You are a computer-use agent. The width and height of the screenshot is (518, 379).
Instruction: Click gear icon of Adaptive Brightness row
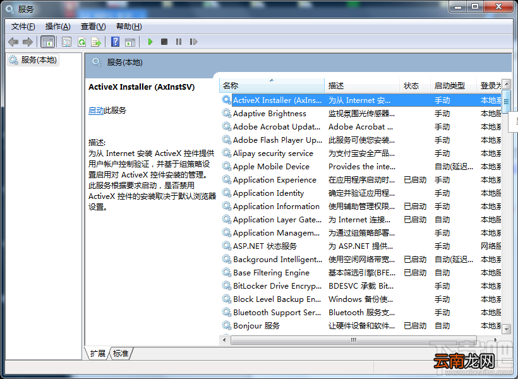(226, 113)
